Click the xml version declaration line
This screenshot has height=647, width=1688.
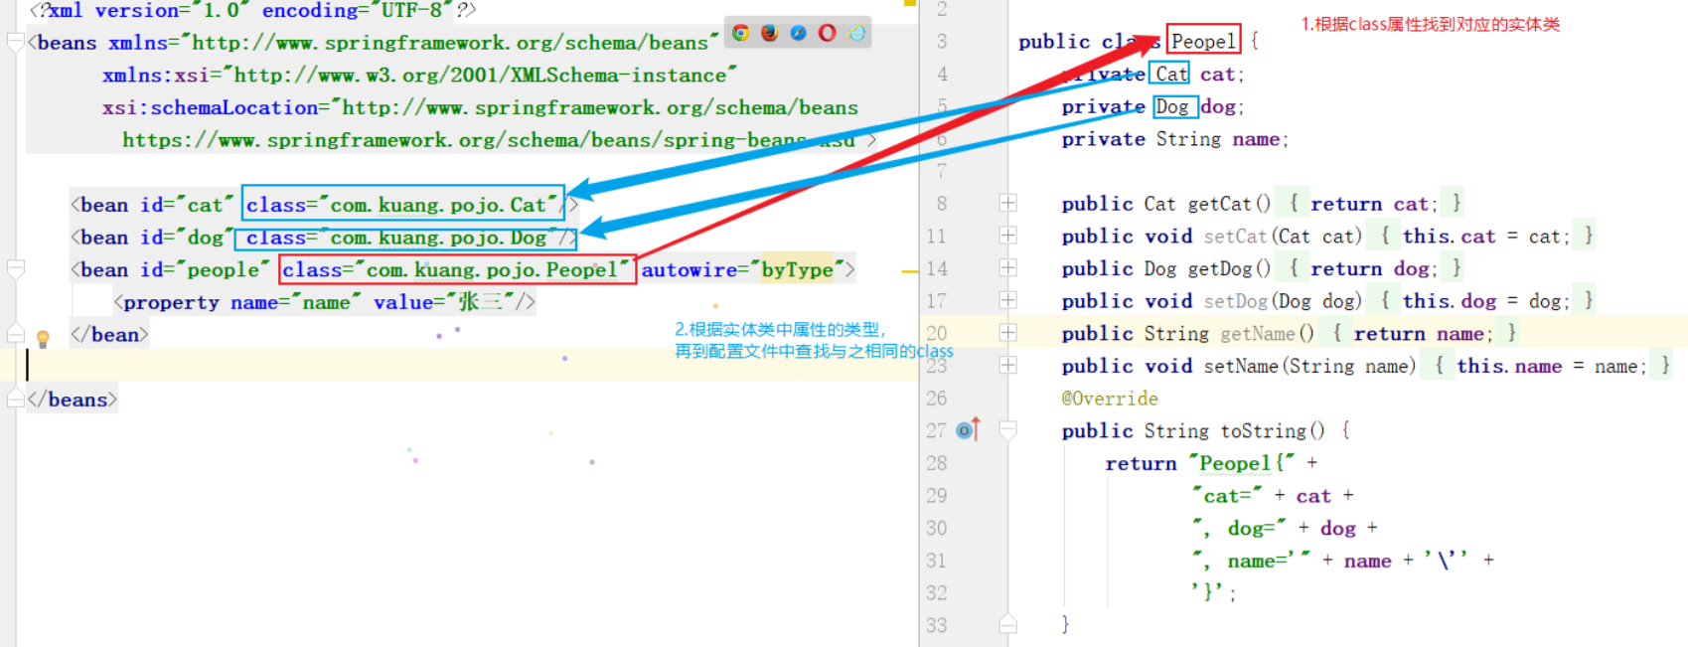coord(252,11)
